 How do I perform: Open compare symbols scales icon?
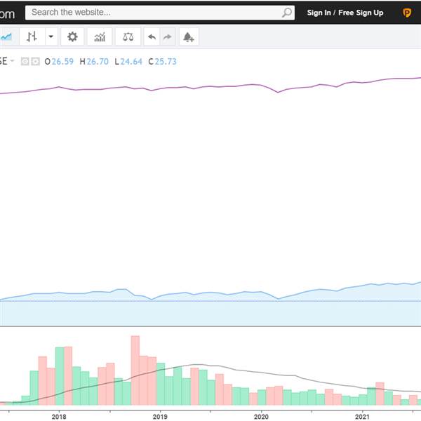[x=128, y=36]
